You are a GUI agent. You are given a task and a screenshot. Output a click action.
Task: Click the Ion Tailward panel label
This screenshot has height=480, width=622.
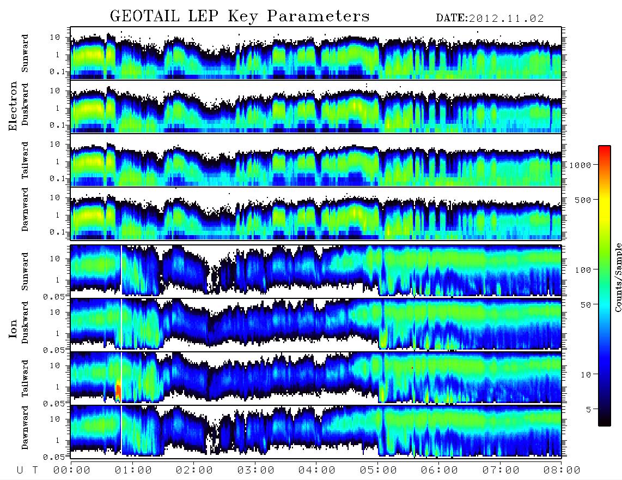tap(25, 379)
